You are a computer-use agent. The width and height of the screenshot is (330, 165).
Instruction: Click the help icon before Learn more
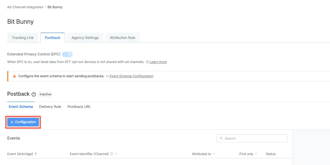click(147, 62)
